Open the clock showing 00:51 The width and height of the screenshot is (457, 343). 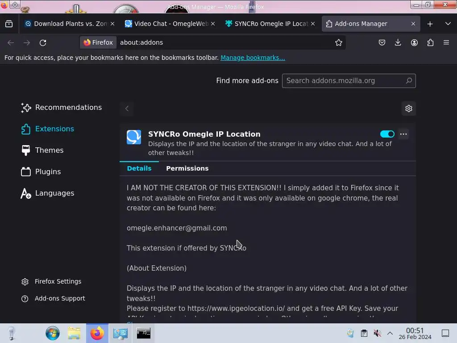click(415, 333)
